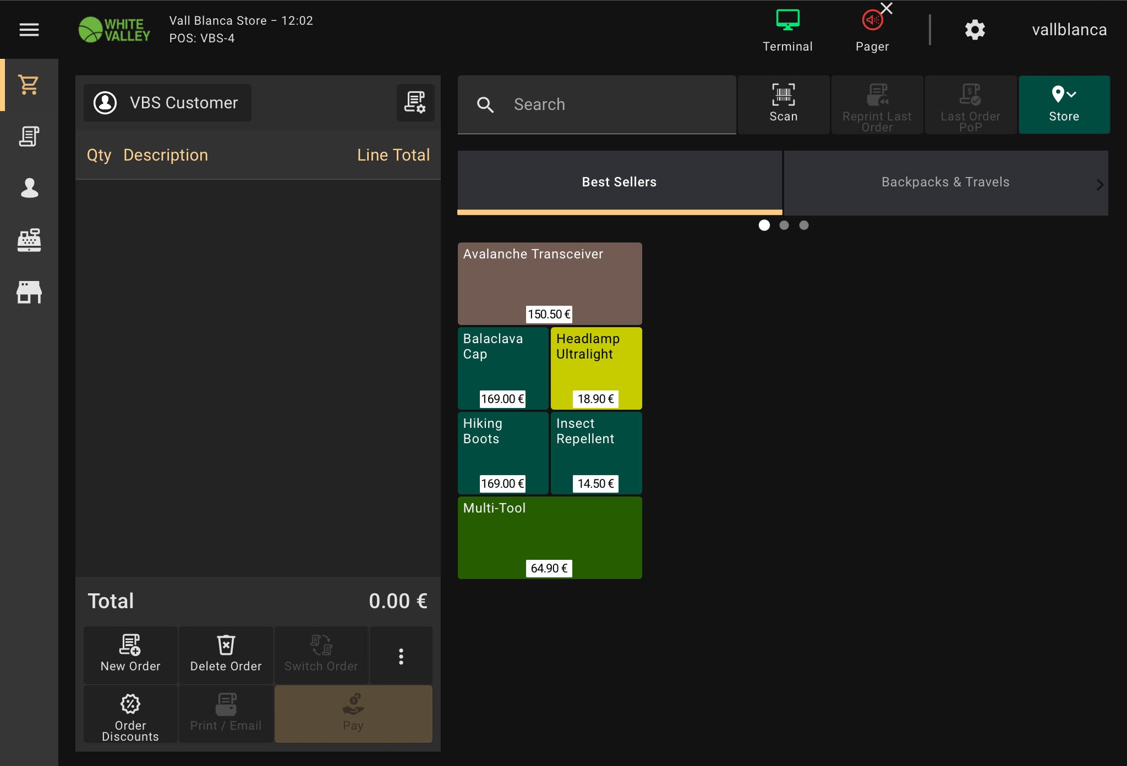
Task: Expand more order actions menu
Action: [x=401, y=656]
